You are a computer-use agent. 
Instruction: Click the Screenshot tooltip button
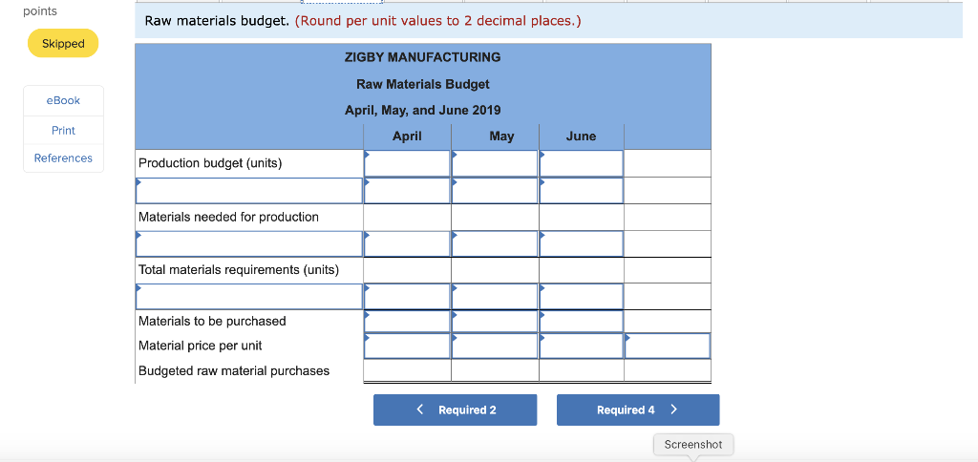[x=693, y=445]
